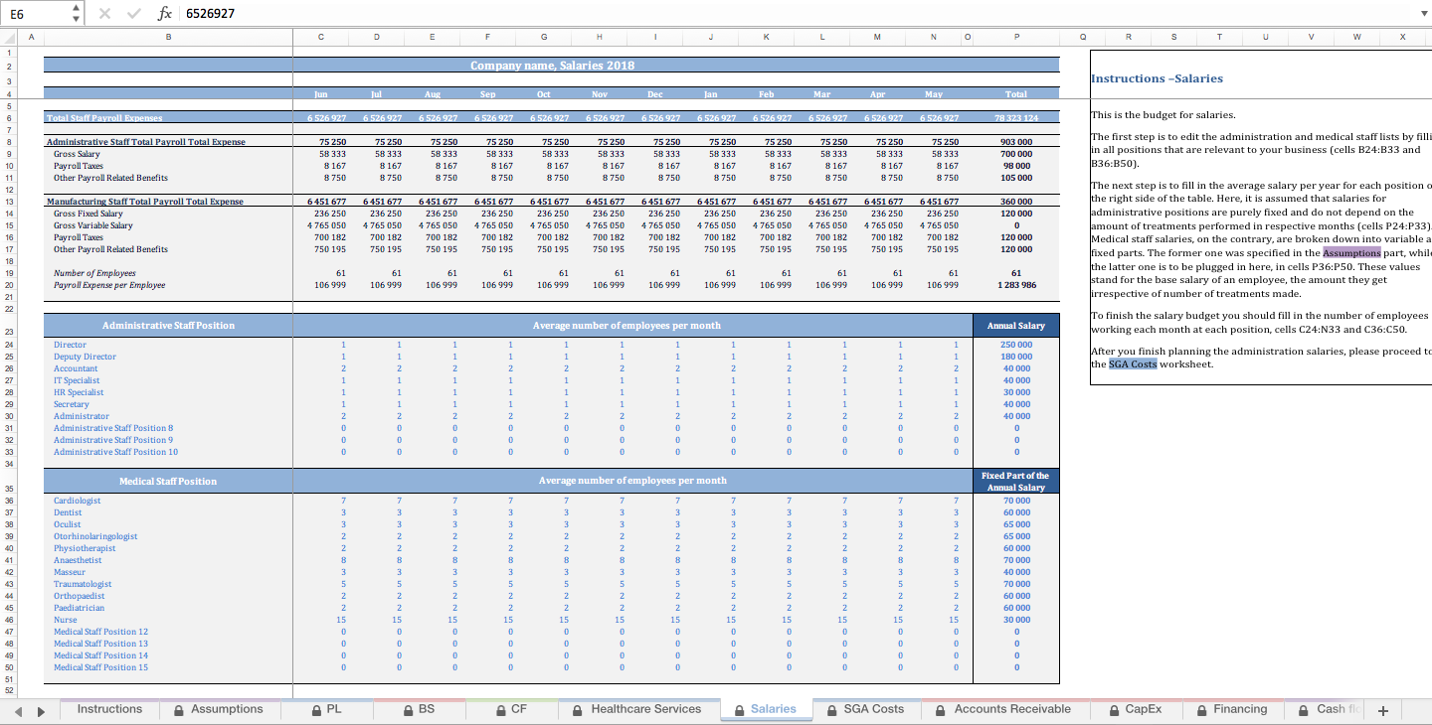
Task: Switch to SGA Costs sheet tab
Action: tap(866, 709)
